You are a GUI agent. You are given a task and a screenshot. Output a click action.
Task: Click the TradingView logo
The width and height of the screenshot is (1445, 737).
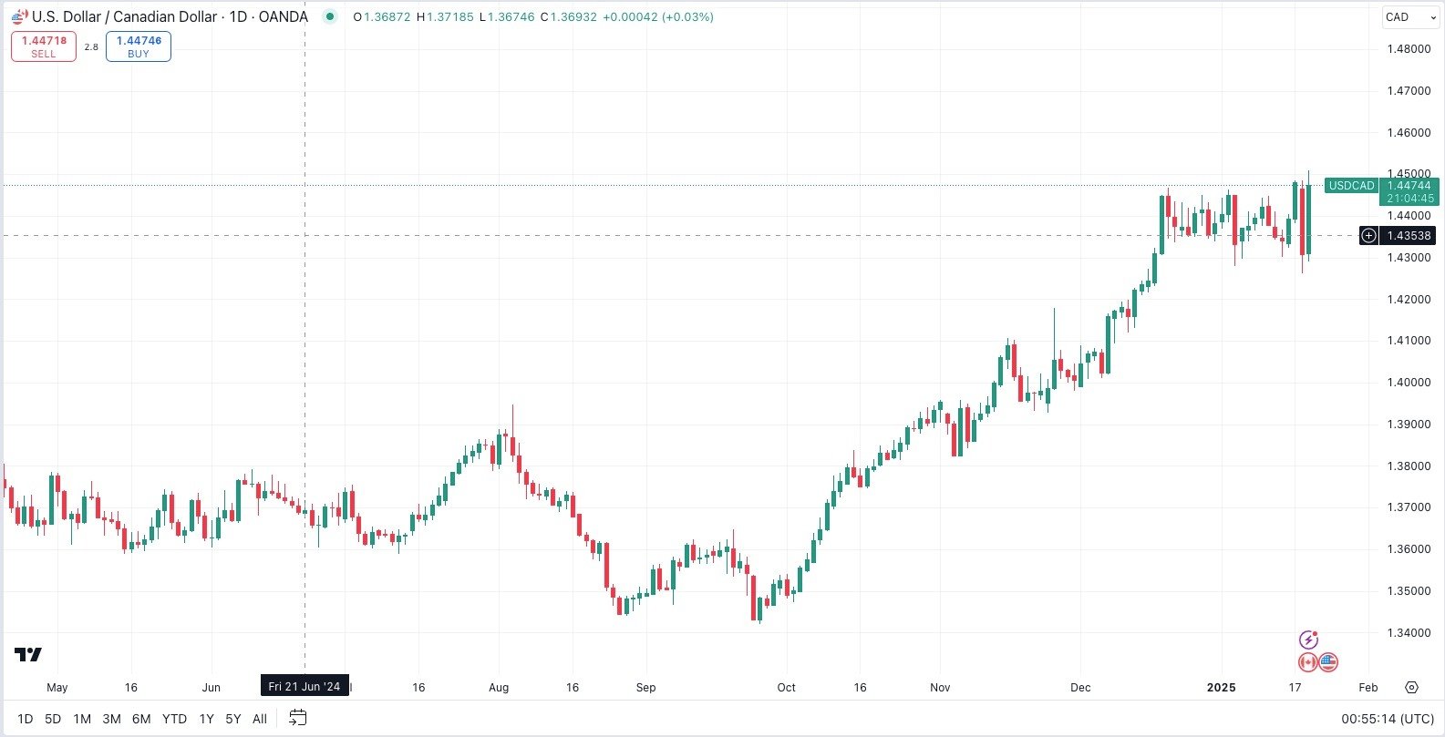(x=28, y=654)
